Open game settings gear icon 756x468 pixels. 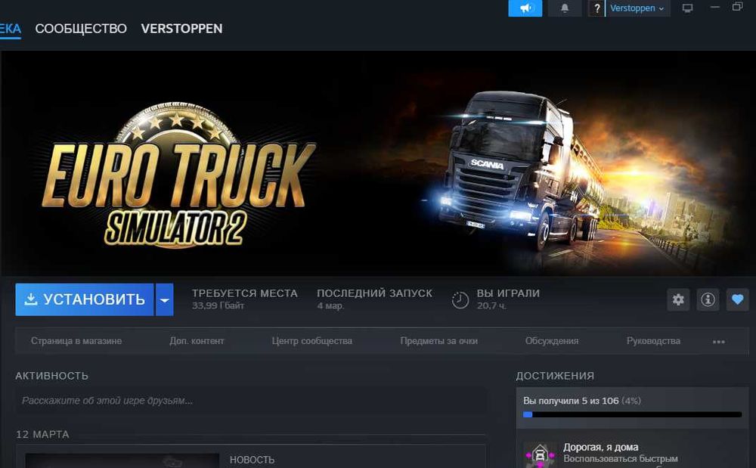[678, 299]
